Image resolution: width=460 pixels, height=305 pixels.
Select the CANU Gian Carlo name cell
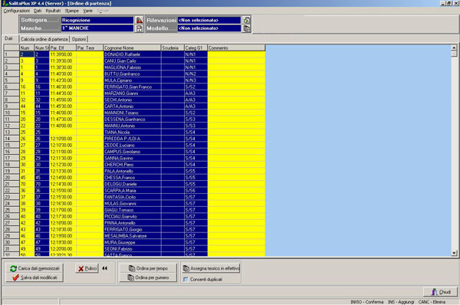click(x=132, y=61)
